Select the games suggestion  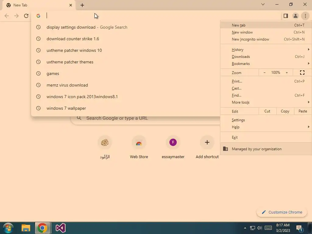(x=126, y=73)
